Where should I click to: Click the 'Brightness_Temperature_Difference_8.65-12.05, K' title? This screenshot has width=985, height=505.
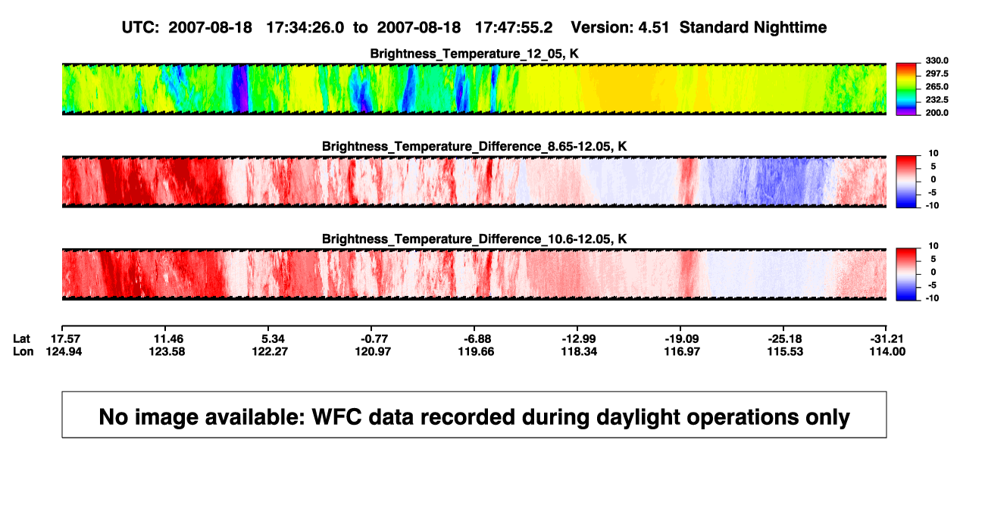click(474, 146)
